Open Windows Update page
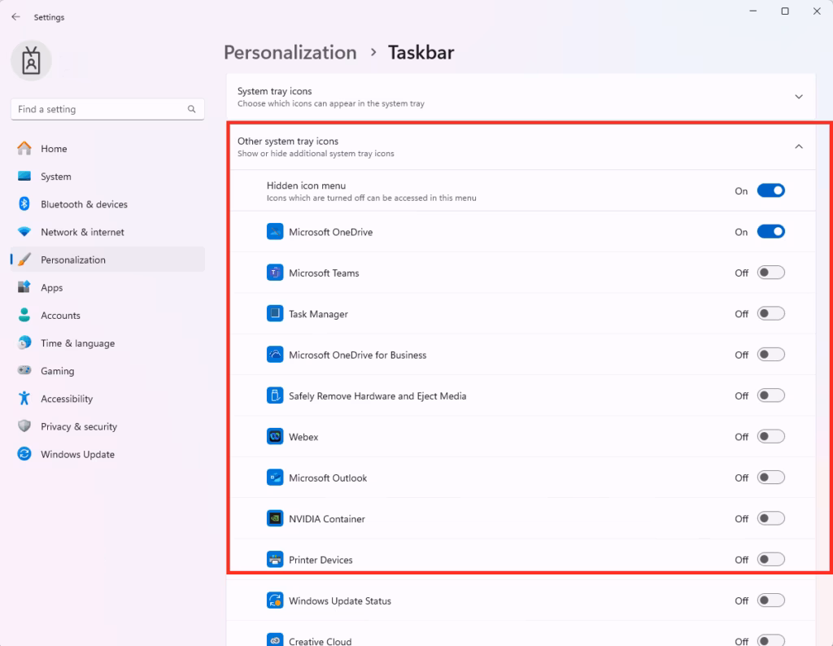This screenshot has height=646, width=833. tap(107, 454)
